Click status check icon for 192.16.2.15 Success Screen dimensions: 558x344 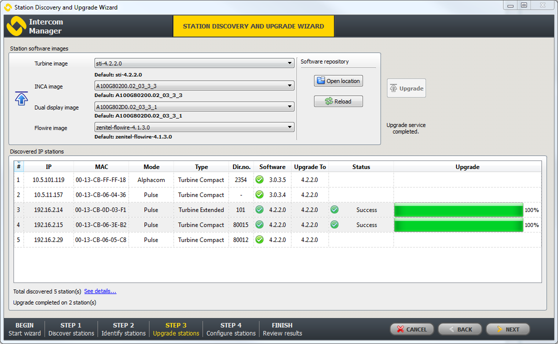pyautogui.click(x=334, y=225)
